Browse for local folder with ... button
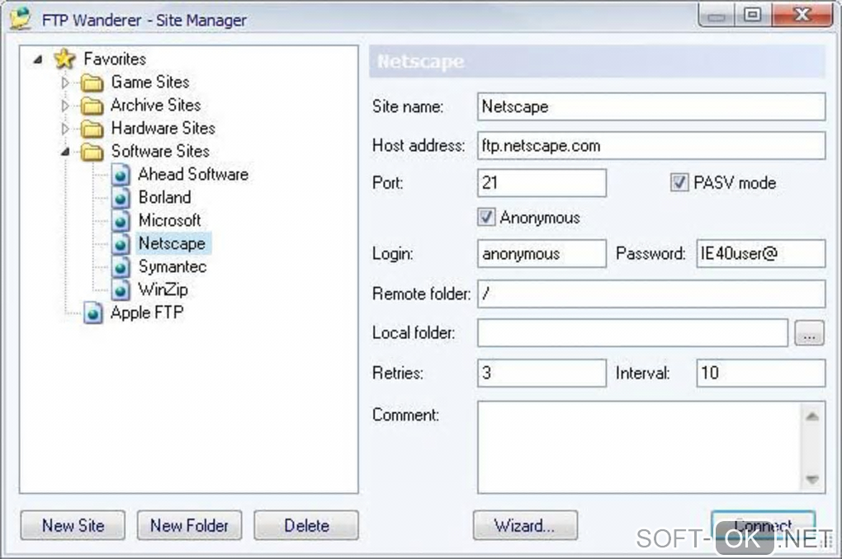842x559 pixels. 809,334
